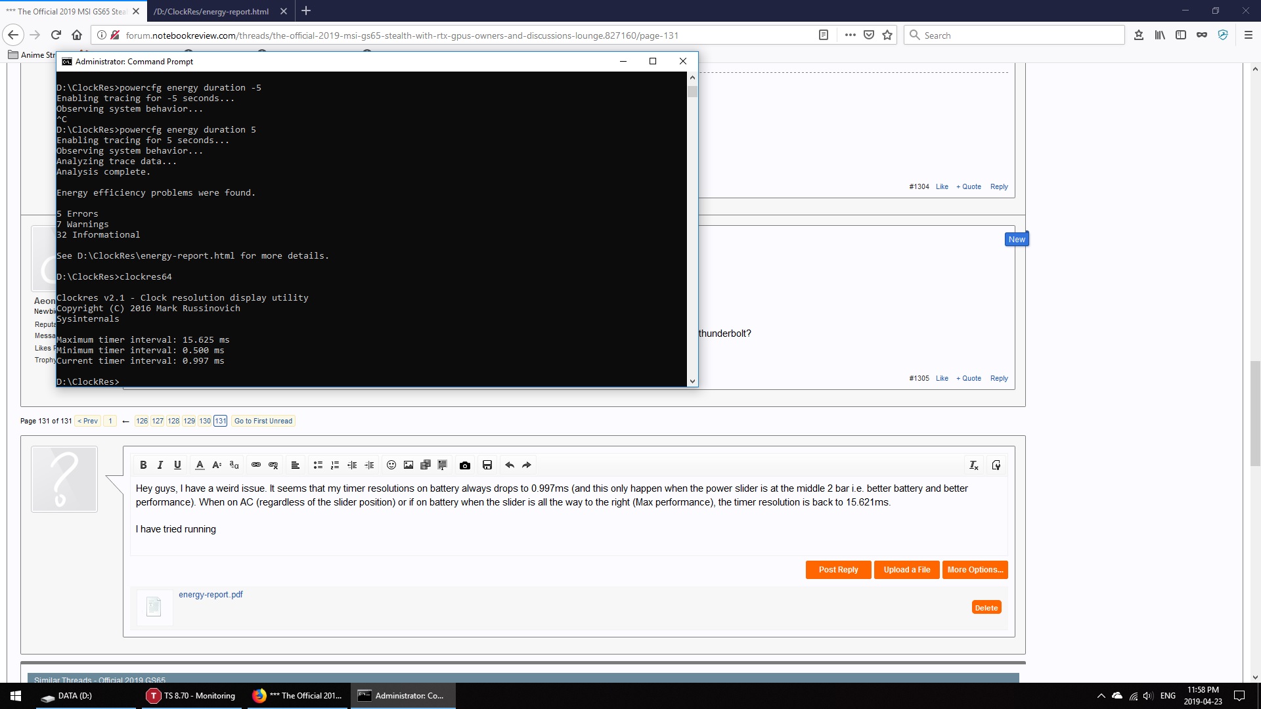Viewport: 1261px width, 709px height.
Task: Toggle bold formatting in reply editor
Action: (143, 465)
